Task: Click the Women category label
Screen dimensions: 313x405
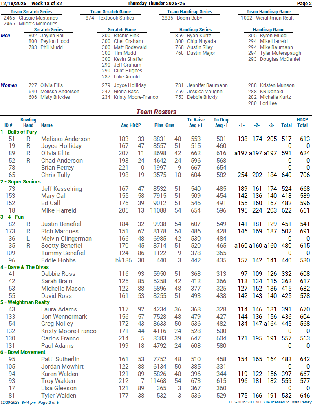Action: (9, 85)
